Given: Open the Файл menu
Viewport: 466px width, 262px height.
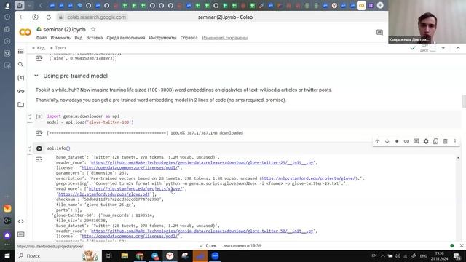Looking at the screenshot, I should tap(42, 38).
